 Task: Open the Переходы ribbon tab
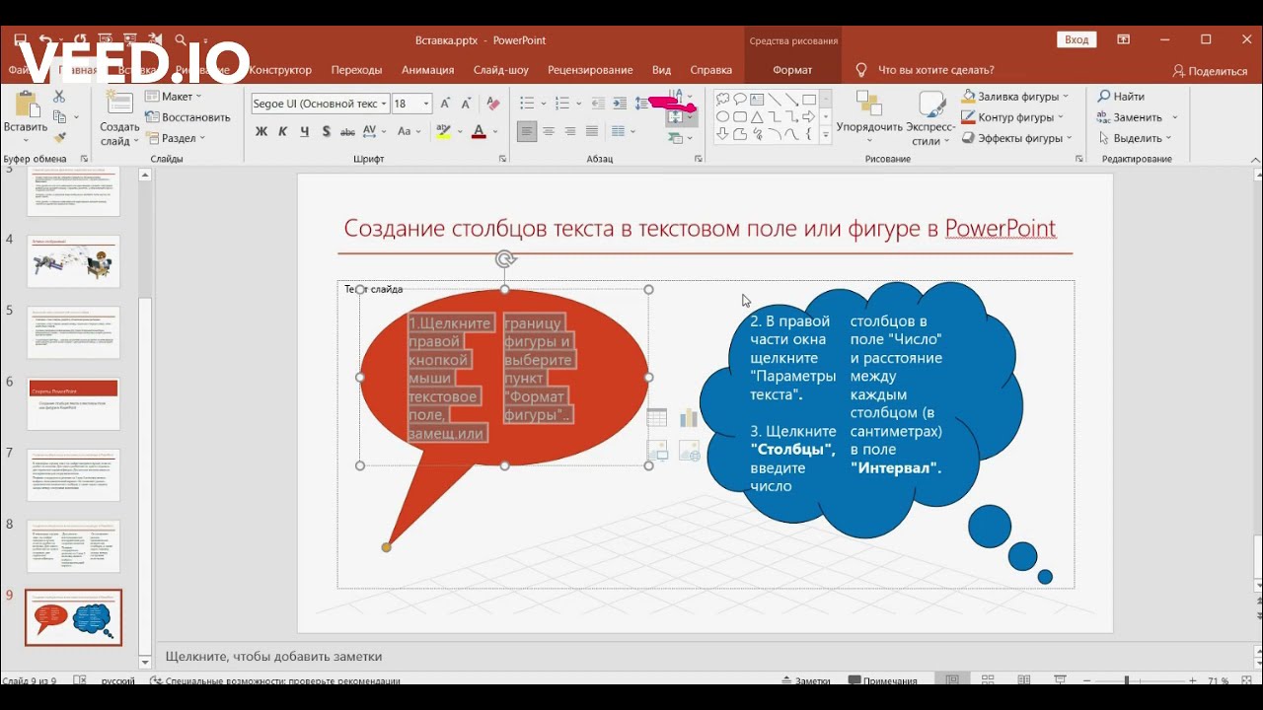pos(356,70)
